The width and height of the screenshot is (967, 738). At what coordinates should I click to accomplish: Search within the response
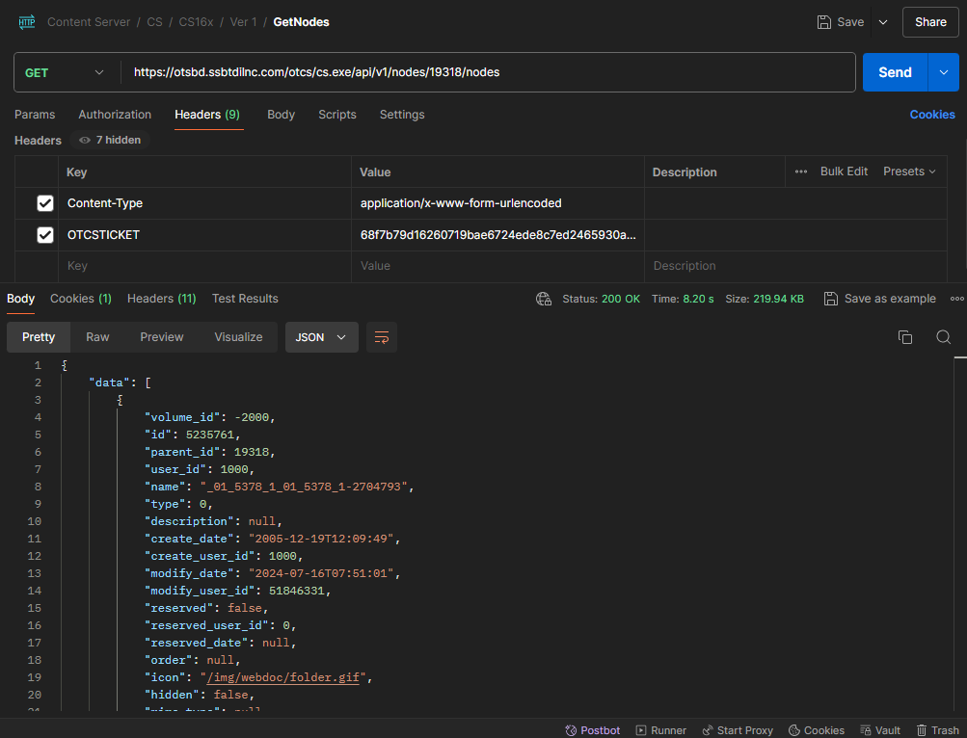tap(943, 337)
